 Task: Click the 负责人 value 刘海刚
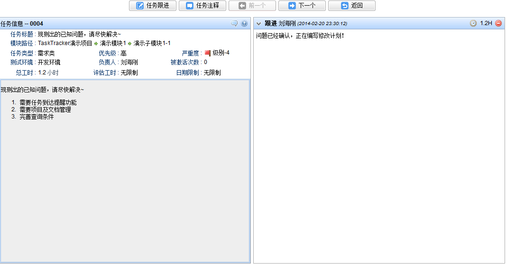point(129,62)
